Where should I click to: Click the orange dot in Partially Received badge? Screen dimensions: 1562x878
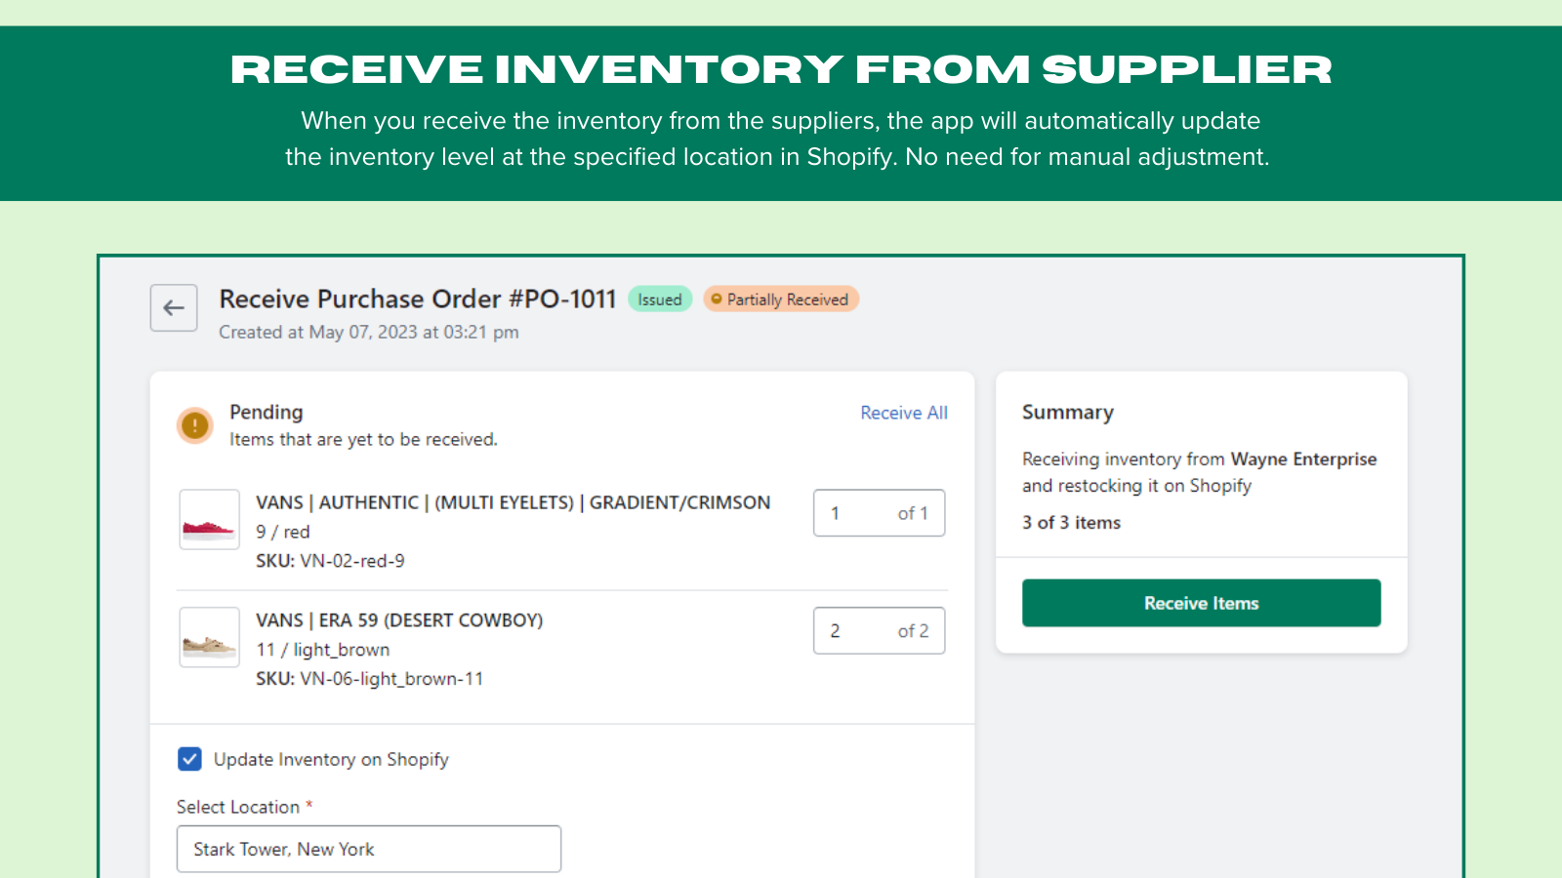718,299
